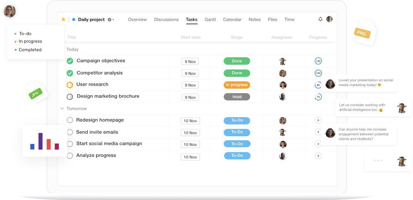413x200 pixels.
Task: Open the notification bell icon
Action: pyautogui.click(x=320, y=19)
